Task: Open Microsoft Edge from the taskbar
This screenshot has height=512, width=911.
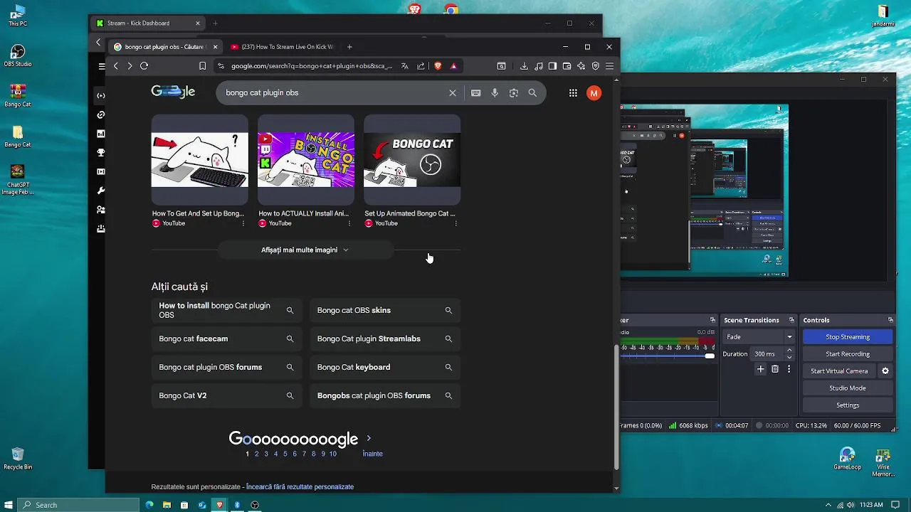Action: point(149,505)
